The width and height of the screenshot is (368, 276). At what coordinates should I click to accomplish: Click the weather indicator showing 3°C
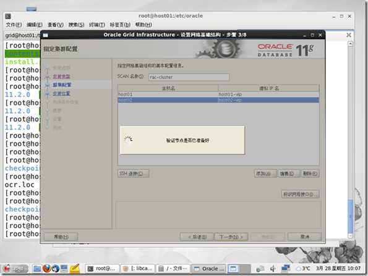click(x=303, y=269)
